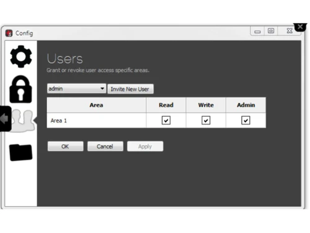
Task: Toggle Admin permission for Area 1
Action: click(x=246, y=121)
